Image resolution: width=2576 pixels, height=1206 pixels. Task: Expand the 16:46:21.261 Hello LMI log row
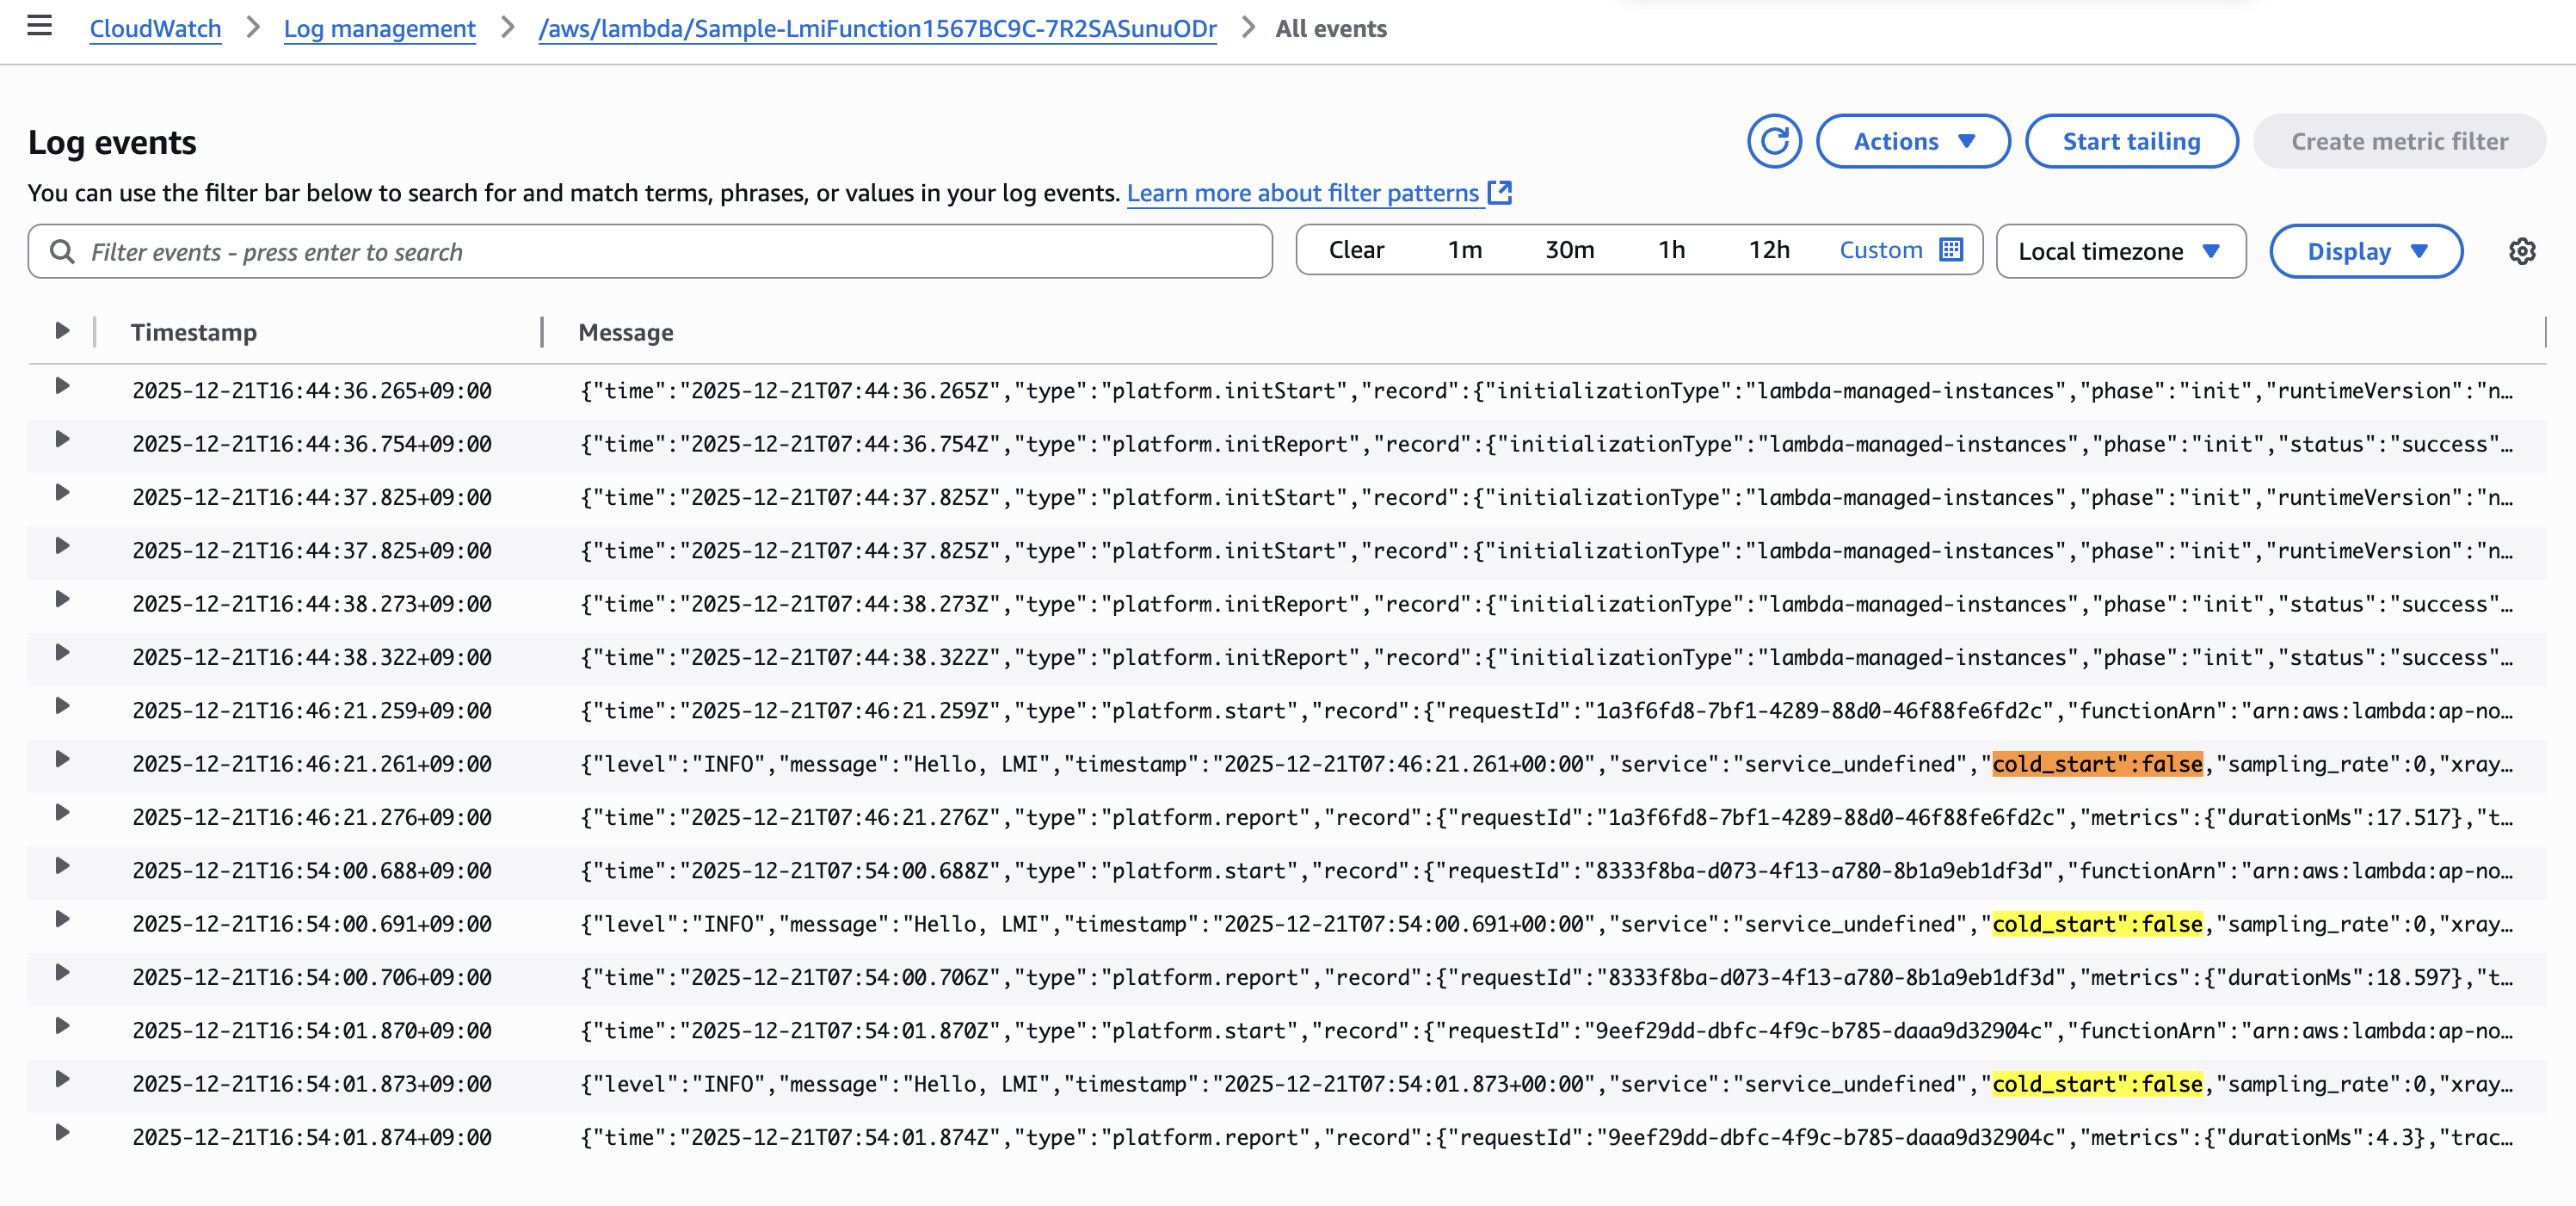(62, 760)
